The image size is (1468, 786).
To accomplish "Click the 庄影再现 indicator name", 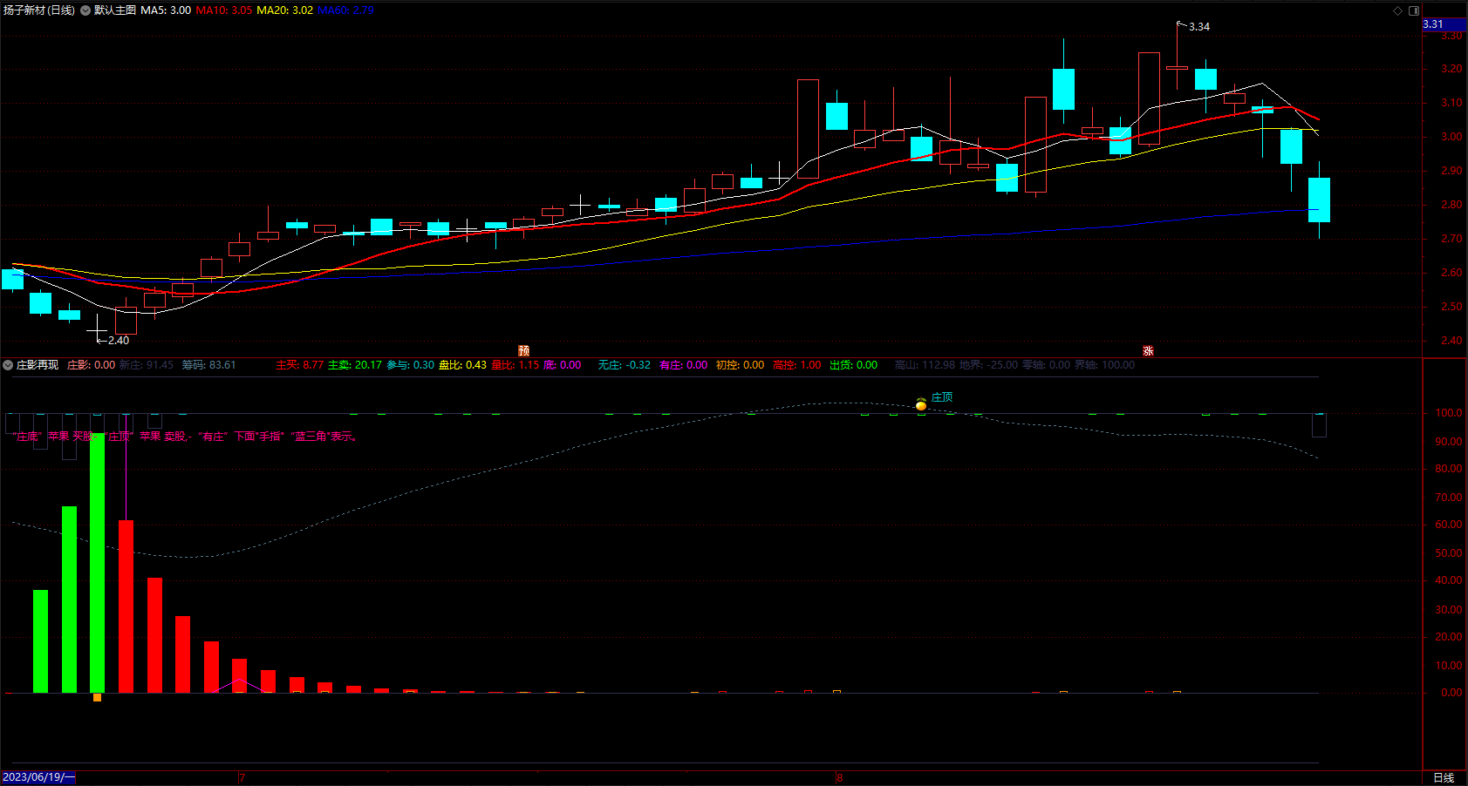I will (38, 365).
